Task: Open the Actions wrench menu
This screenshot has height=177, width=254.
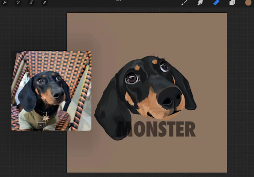Action: [5, 3]
